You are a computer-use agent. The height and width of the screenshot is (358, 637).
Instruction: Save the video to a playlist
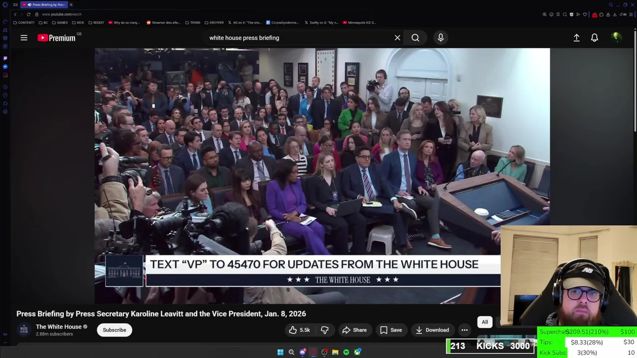coord(391,330)
